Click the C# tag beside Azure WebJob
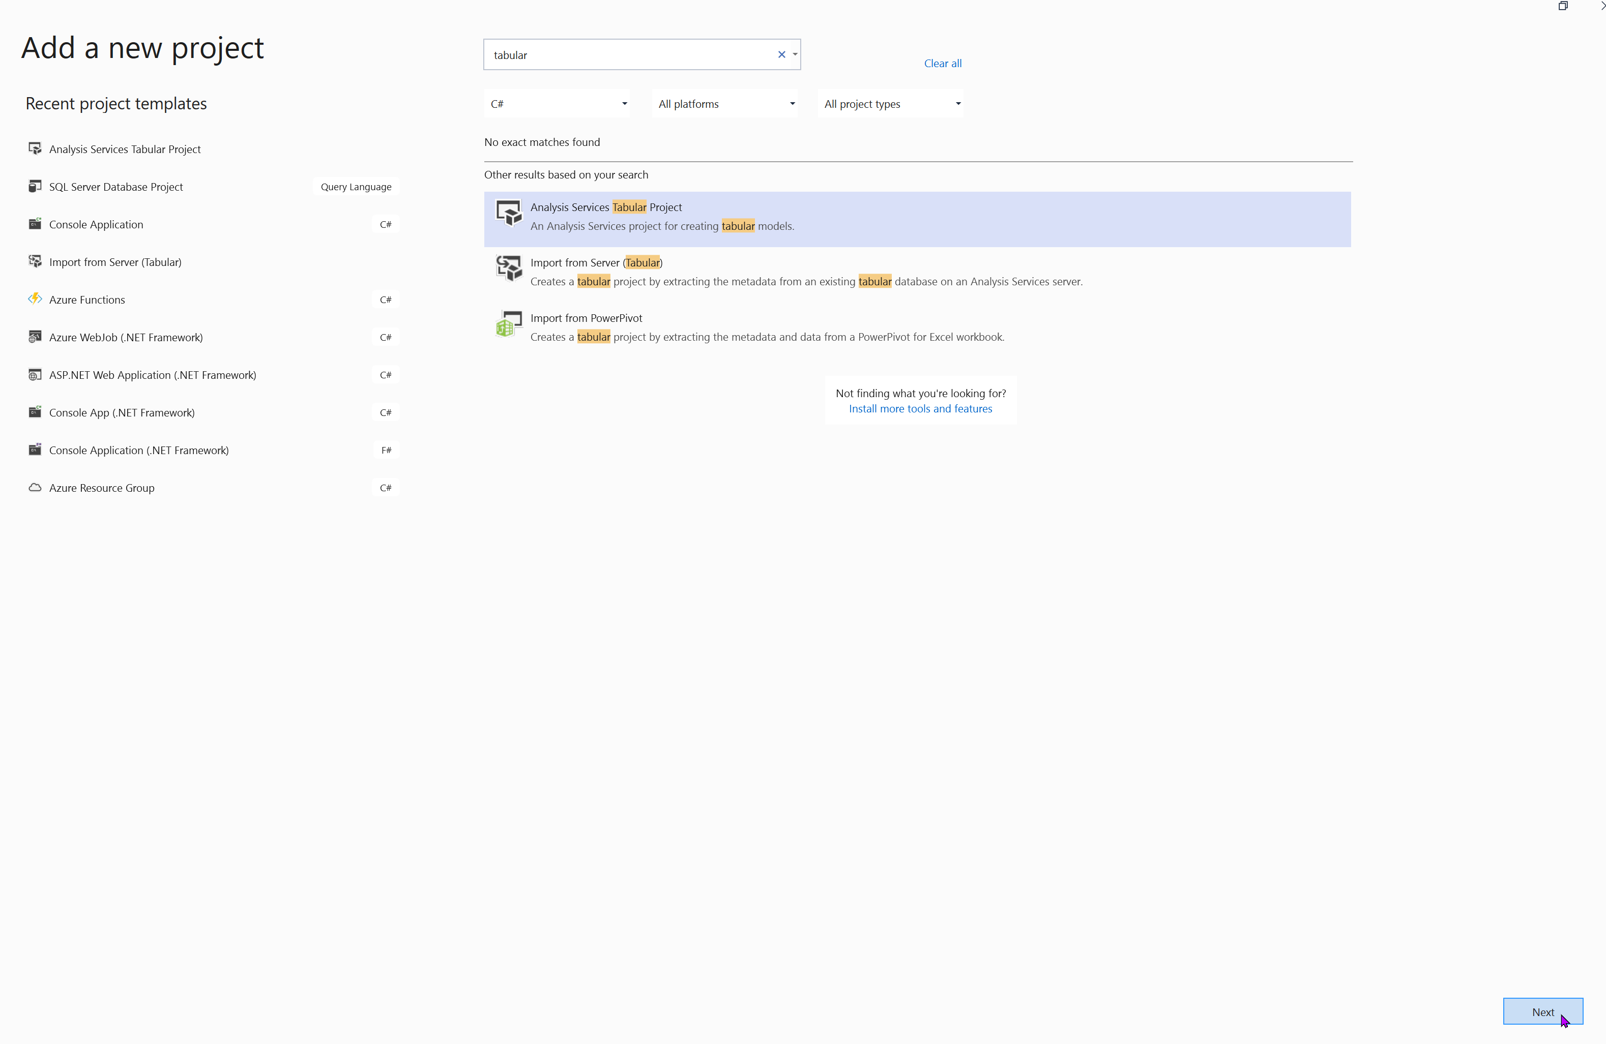This screenshot has height=1044, width=1606. pyautogui.click(x=385, y=337)
